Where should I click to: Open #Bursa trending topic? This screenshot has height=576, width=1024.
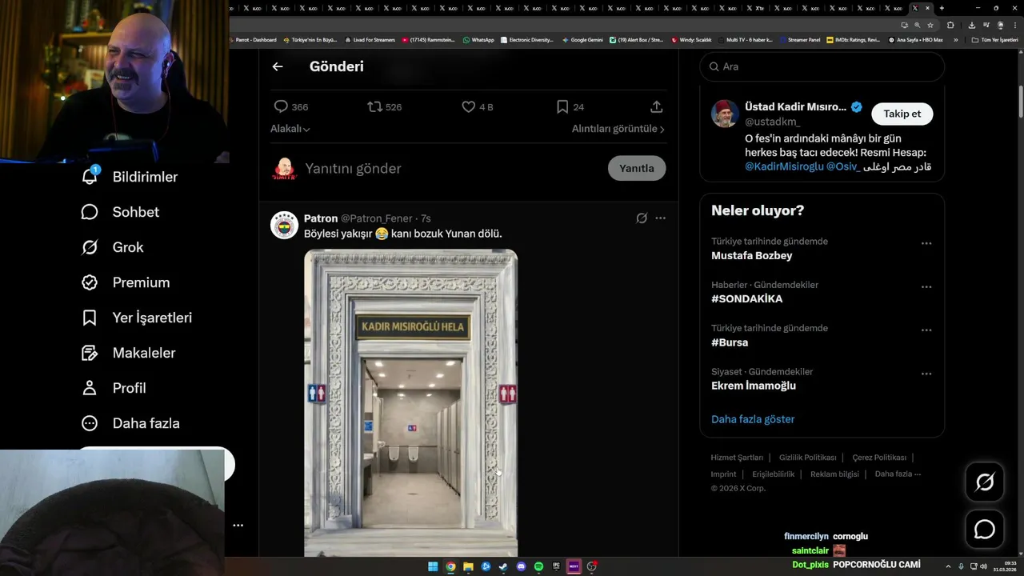point(730,342)
